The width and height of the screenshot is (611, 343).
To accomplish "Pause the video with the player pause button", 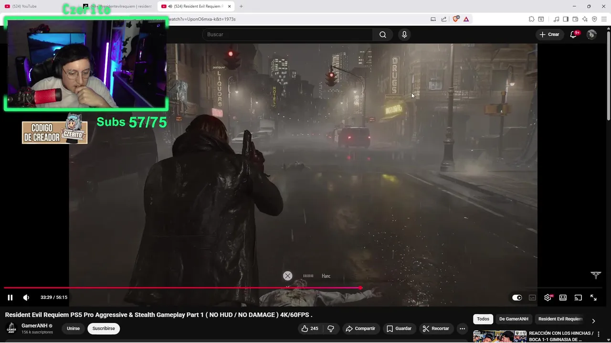I will pyautogui.click(x=10, y=297).
